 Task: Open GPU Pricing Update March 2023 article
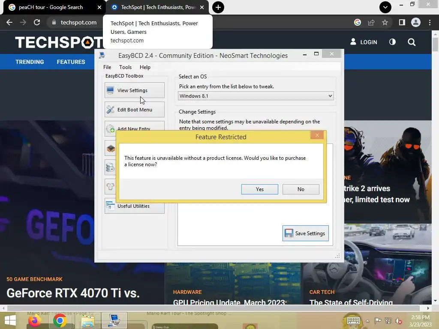tap(230, 302)
